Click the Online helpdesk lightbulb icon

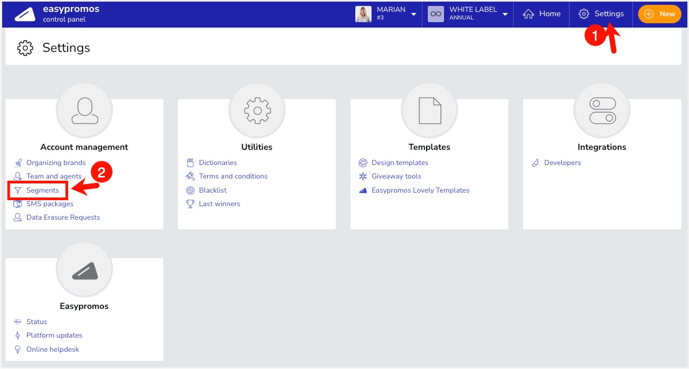pyautogui.click(x=18, y=349)
